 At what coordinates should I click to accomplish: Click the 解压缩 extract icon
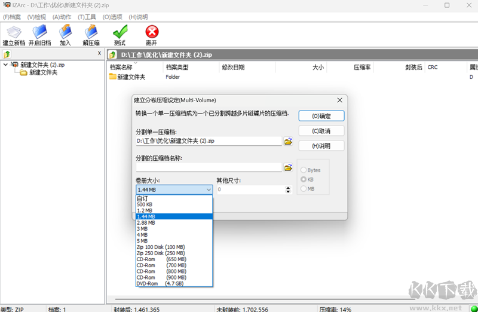(91, 32)
